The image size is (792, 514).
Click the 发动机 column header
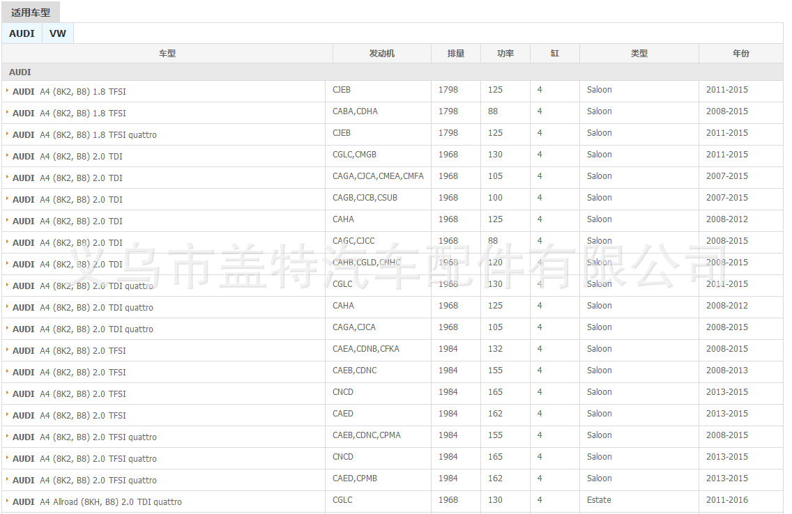pyautogui.click(x=382, y=54)
